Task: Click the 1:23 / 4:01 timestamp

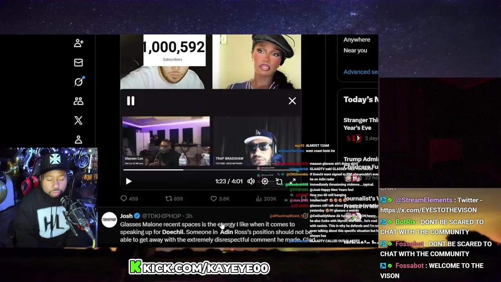Action: (229, 181)
